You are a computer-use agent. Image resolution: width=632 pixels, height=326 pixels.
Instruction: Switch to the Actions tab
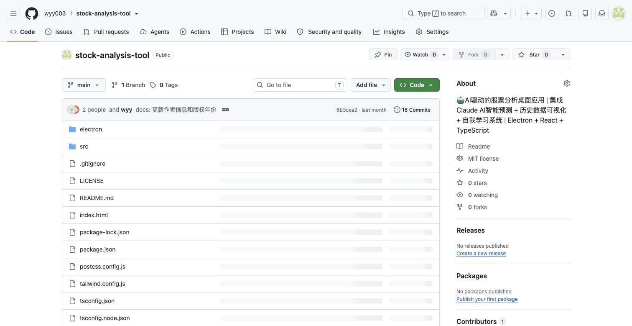pyautogui.click(x=195, y=32)
